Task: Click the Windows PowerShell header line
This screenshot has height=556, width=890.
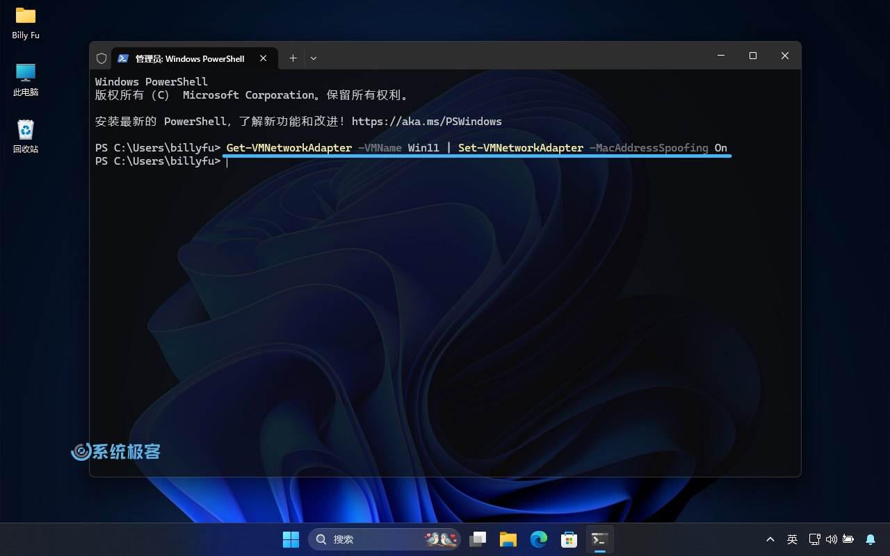Action: 152,82
